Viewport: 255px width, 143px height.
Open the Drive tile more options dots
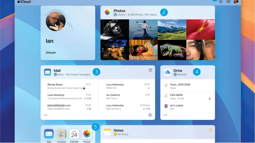click(x=165, y=115)
